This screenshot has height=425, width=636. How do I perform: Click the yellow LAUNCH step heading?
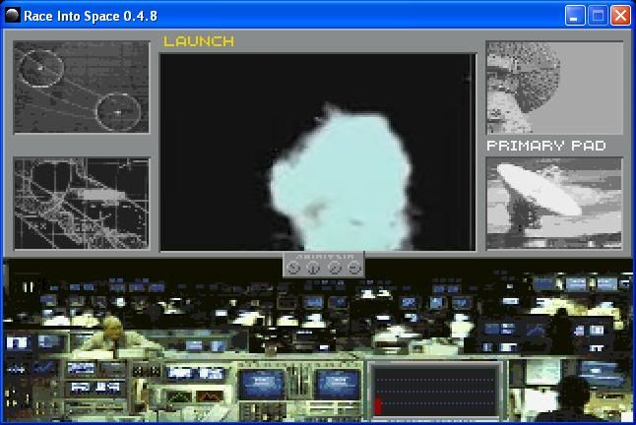[199, 41]
